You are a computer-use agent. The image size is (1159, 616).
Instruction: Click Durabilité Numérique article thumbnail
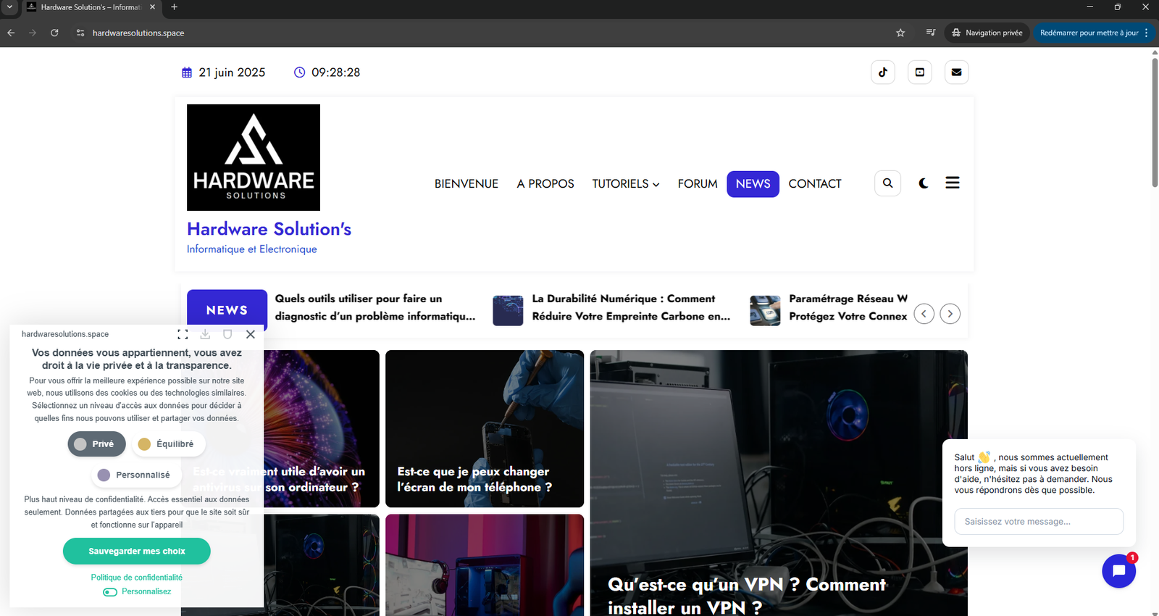tap(508, 310)
